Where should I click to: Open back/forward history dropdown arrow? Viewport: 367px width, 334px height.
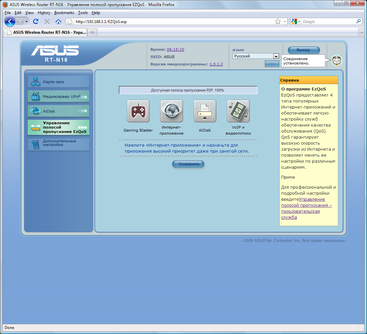pos(26,22)
